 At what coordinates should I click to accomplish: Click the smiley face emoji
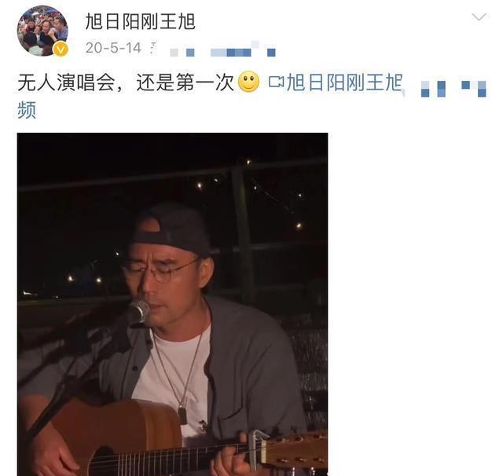(x=248, y=82)
